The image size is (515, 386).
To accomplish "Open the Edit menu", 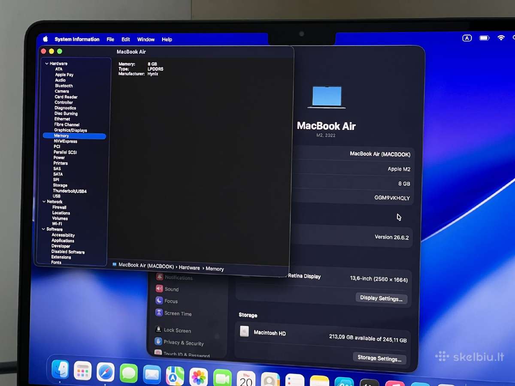I will 126,39.
